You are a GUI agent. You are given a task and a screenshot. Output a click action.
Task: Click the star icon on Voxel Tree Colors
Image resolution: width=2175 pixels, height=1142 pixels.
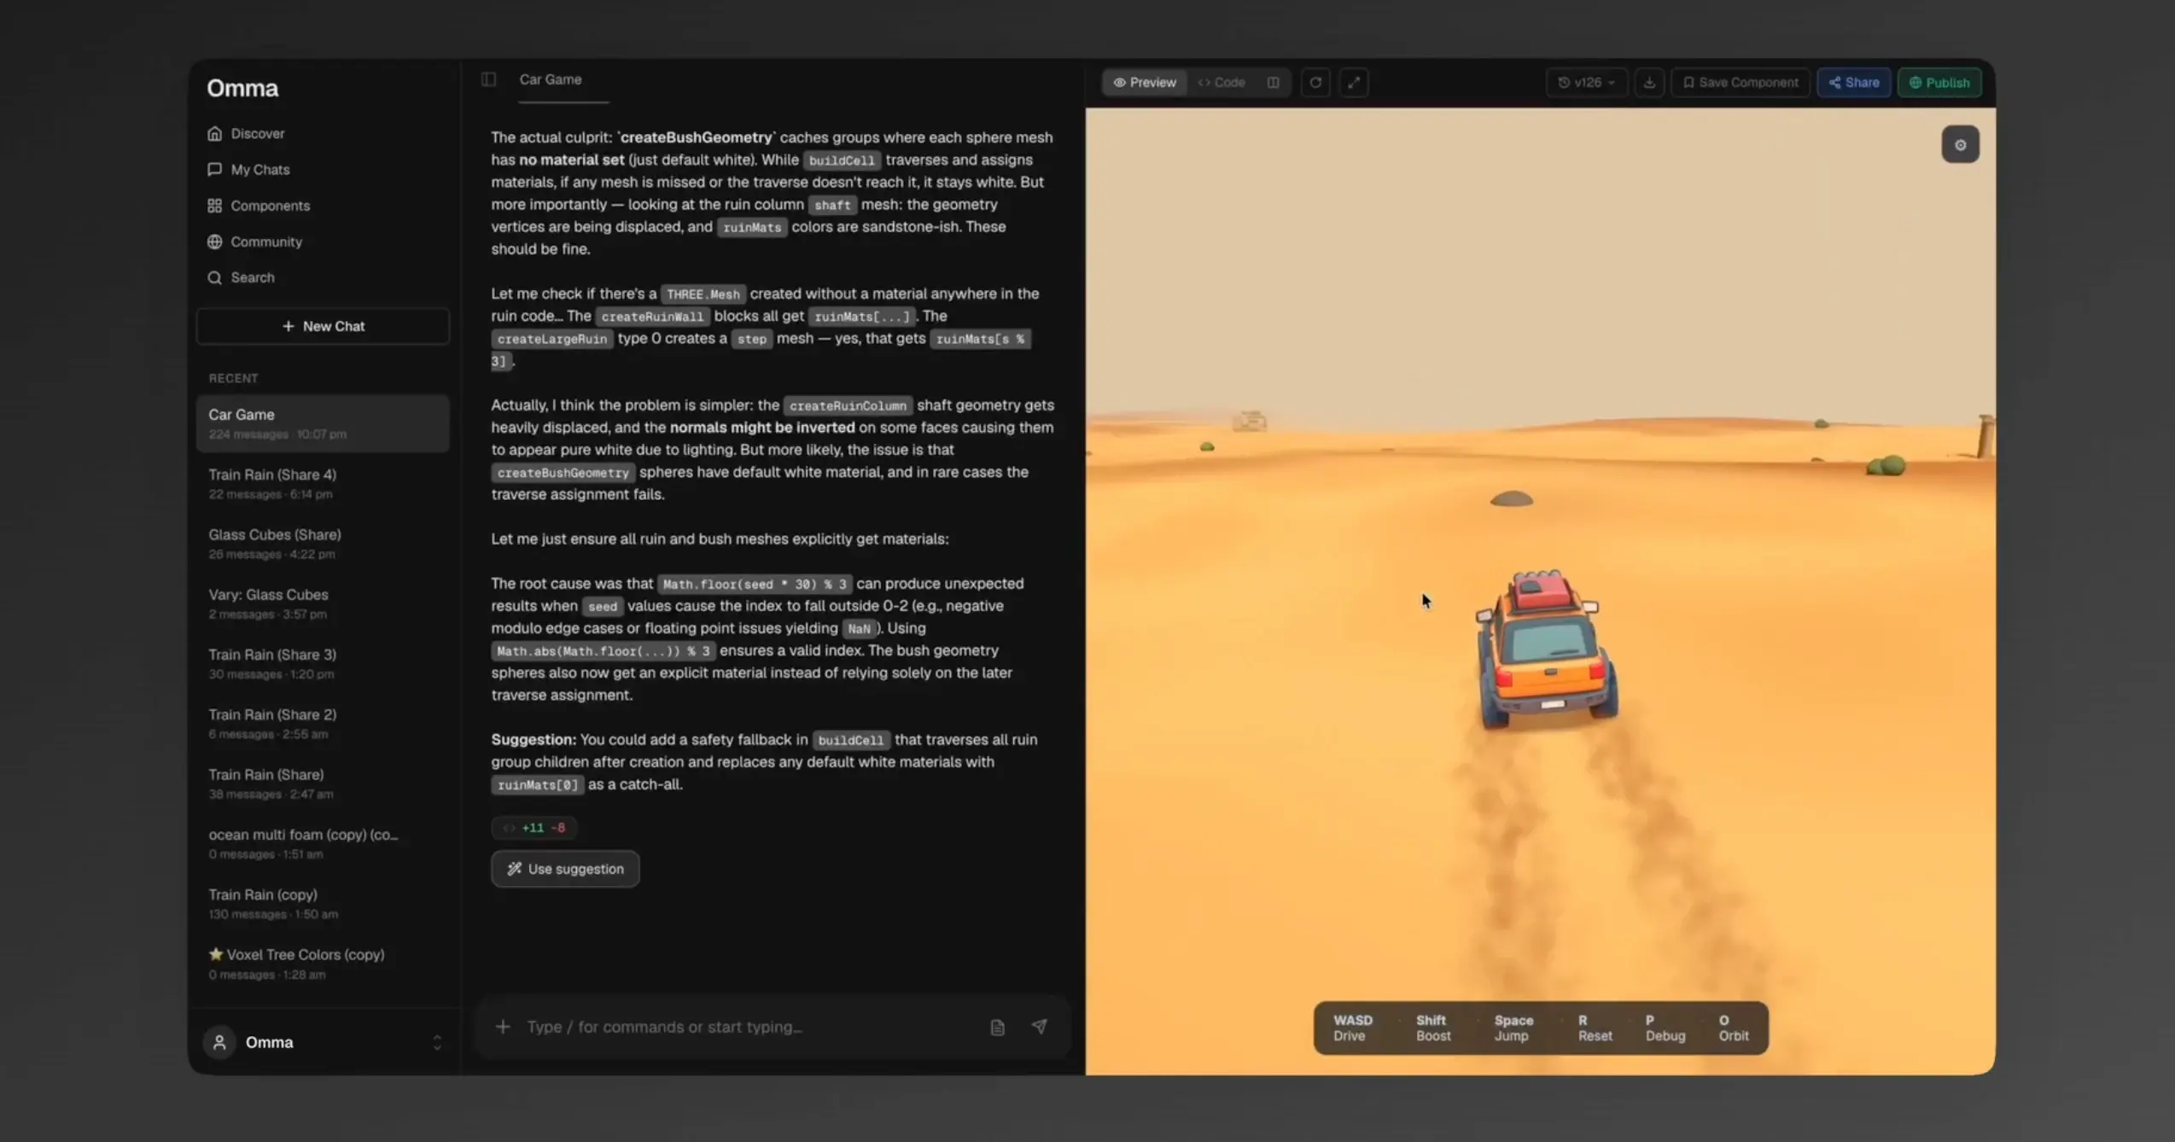pyautogui.click(x=215, y=954)
